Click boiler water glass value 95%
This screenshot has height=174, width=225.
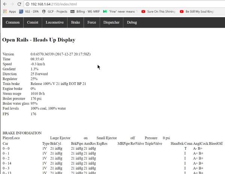[x=34, y=103]
